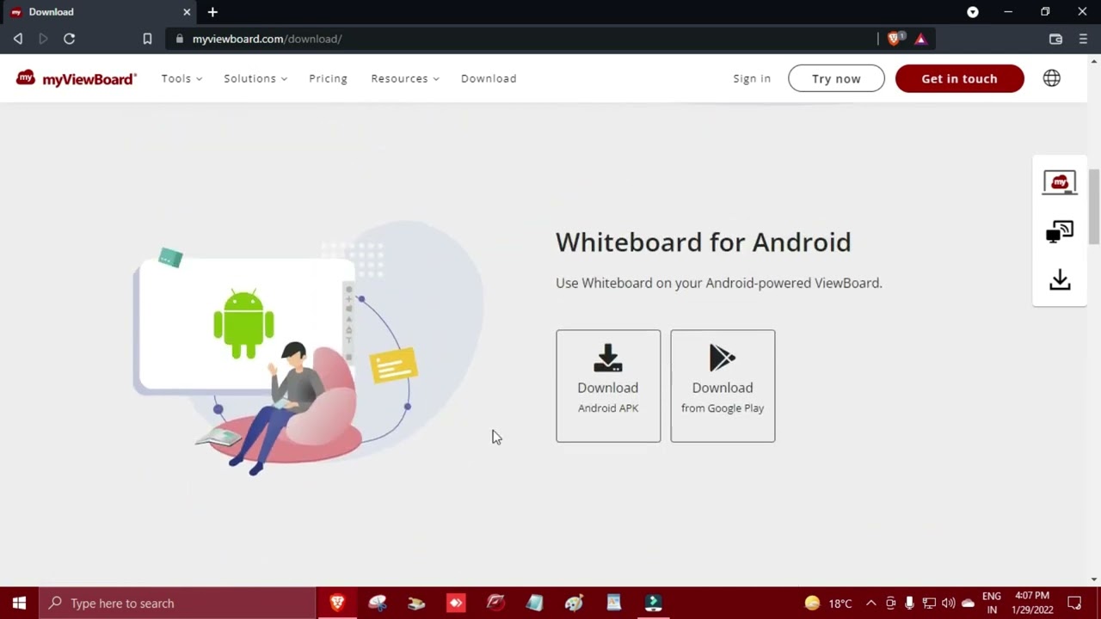Bookmark this page
This screenshot has width=1101, height=619.
(147, 39)
